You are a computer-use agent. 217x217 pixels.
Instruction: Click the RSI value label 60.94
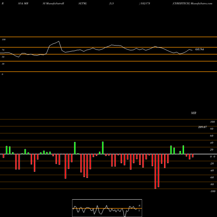[x=199, y=49]
